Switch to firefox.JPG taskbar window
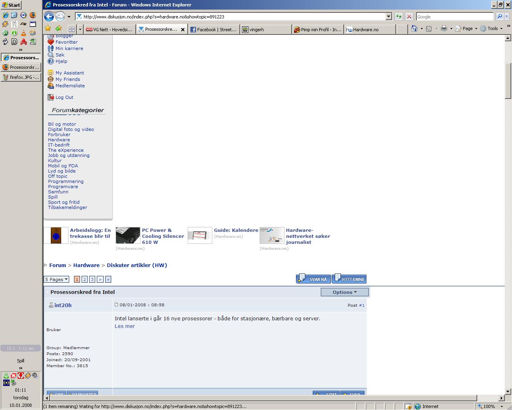This screenshot has height=410, width=512. [x=21, y=77]
